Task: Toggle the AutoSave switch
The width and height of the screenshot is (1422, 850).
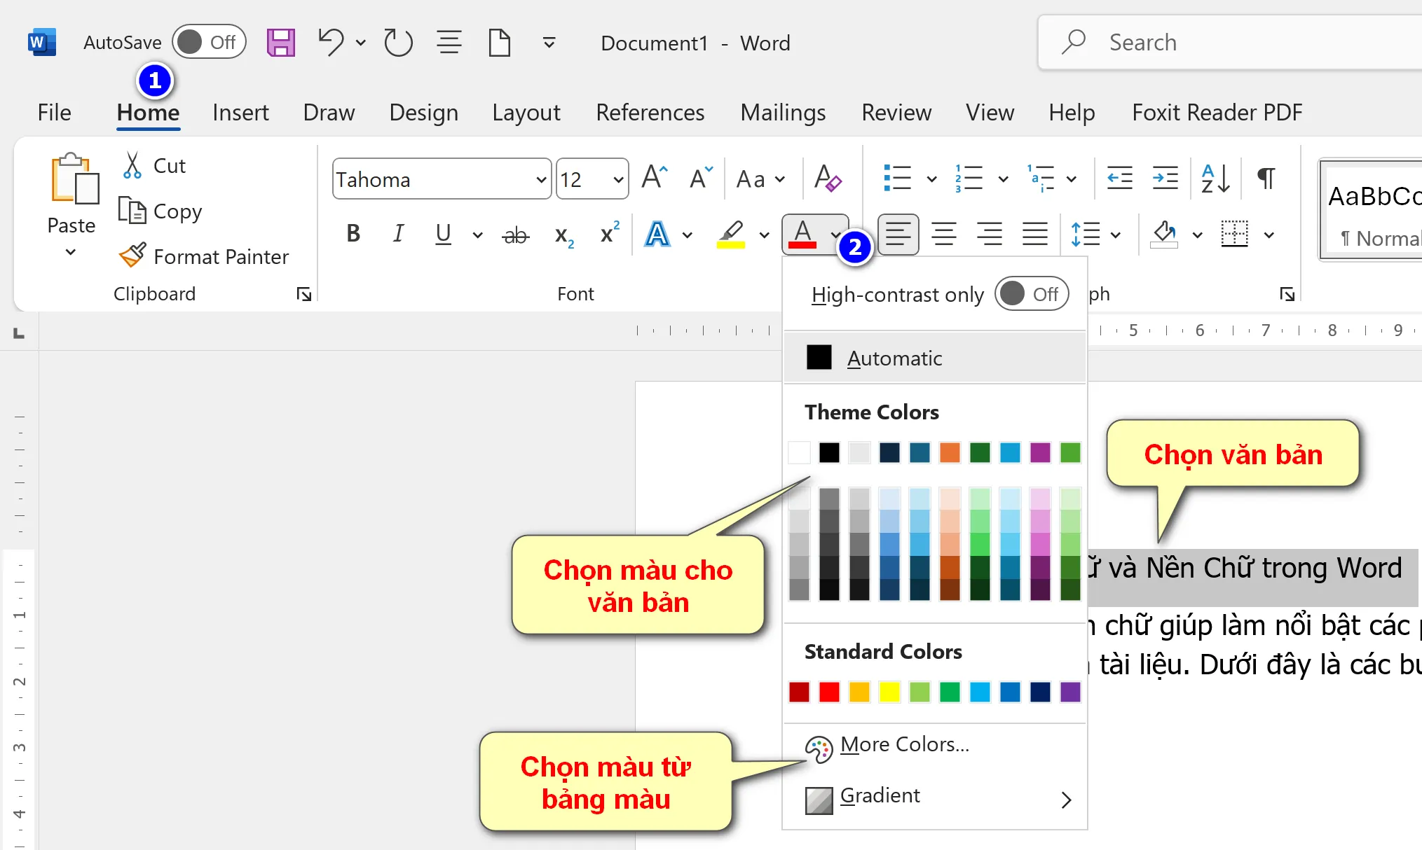Action: point(209,43)
